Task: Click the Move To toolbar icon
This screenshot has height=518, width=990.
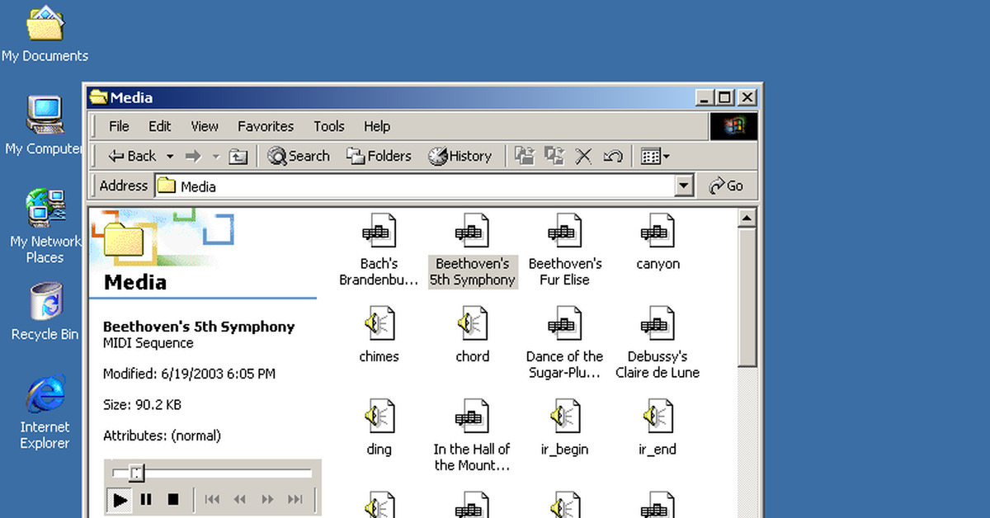Action: [x=525, y=156]
